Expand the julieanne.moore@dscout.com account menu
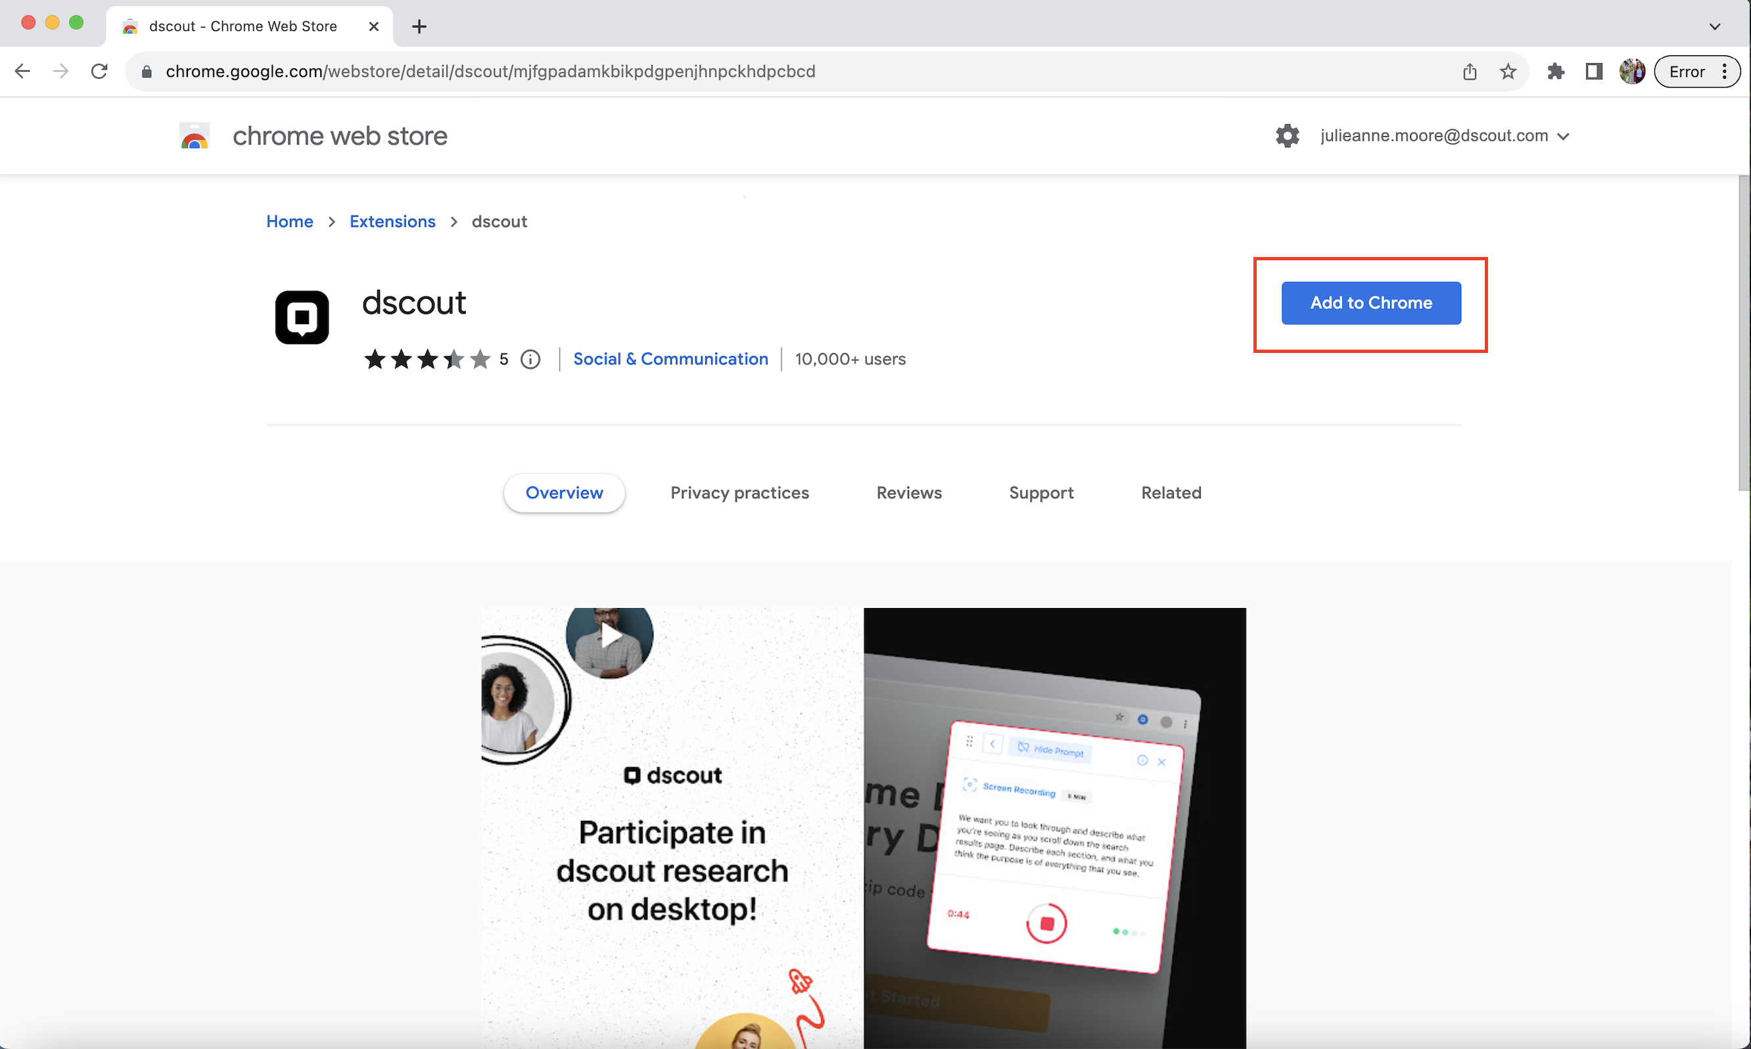 point(1444,135)
